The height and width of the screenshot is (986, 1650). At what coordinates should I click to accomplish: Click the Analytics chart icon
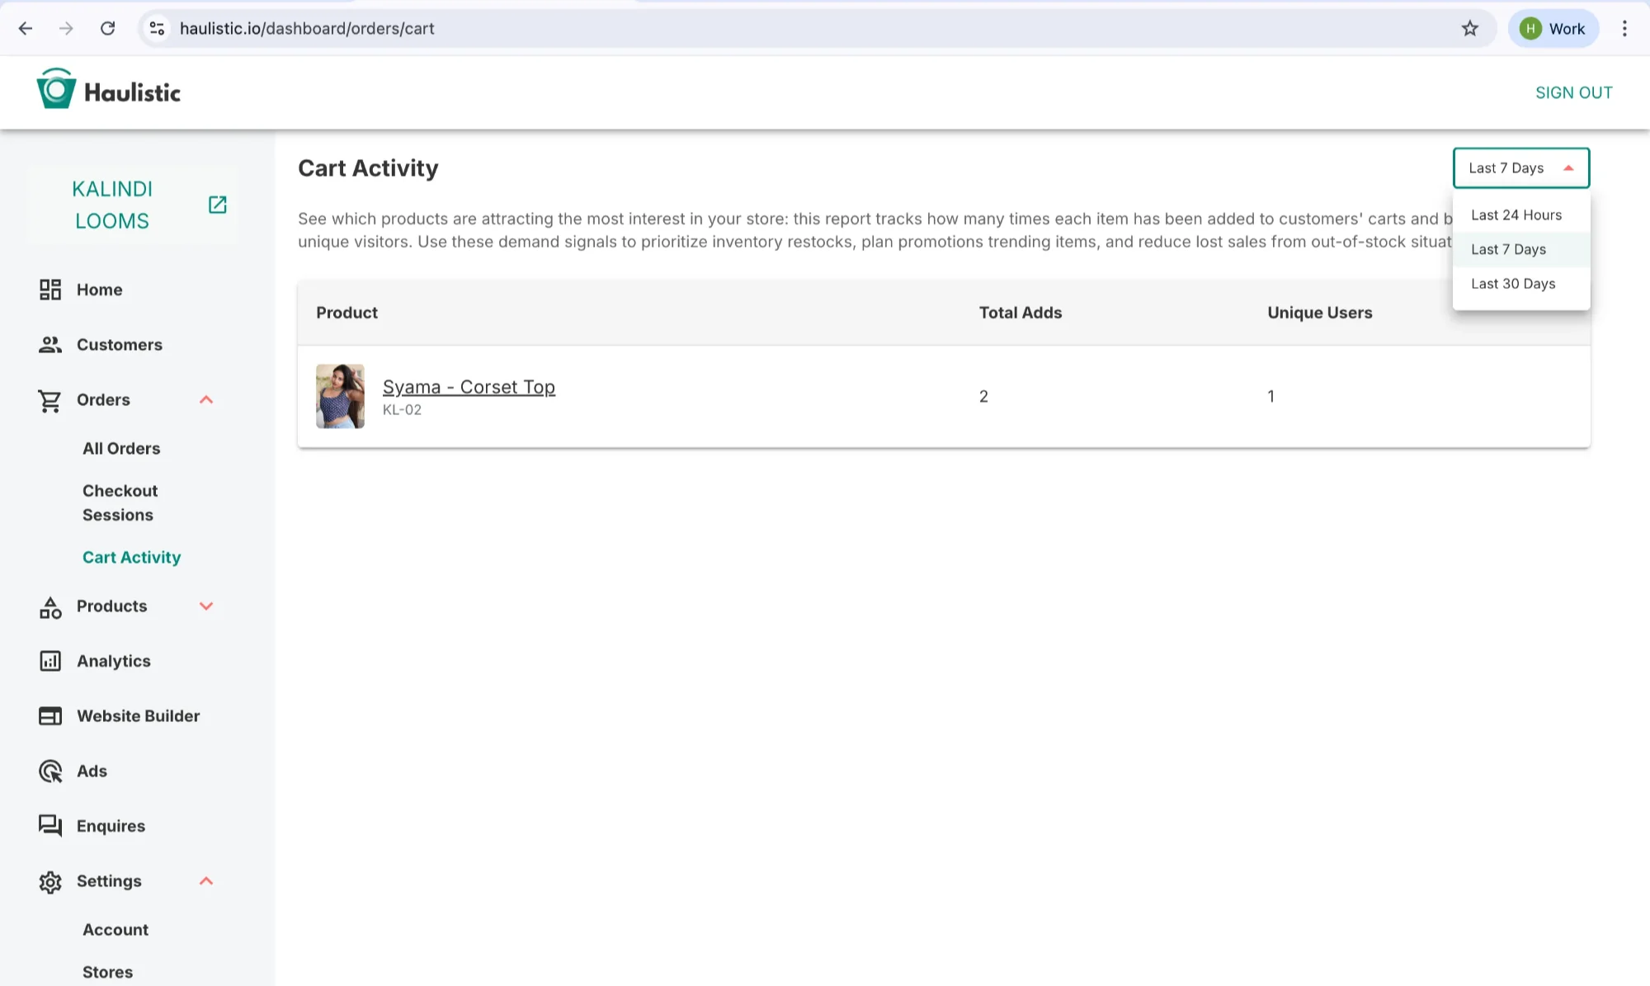pyautogui.click(x=50, y=661)
